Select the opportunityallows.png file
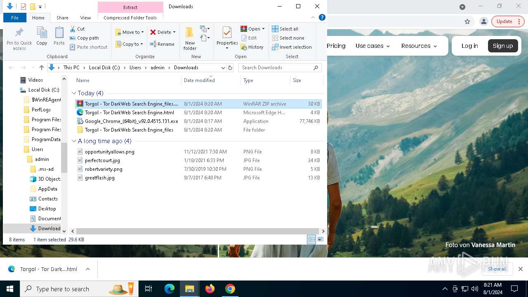 coord(109,152)
